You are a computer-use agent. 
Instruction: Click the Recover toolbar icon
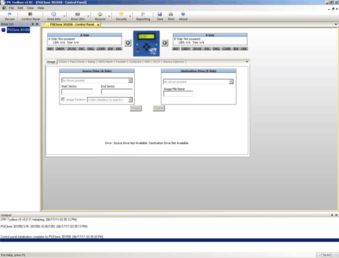point(100,14)
